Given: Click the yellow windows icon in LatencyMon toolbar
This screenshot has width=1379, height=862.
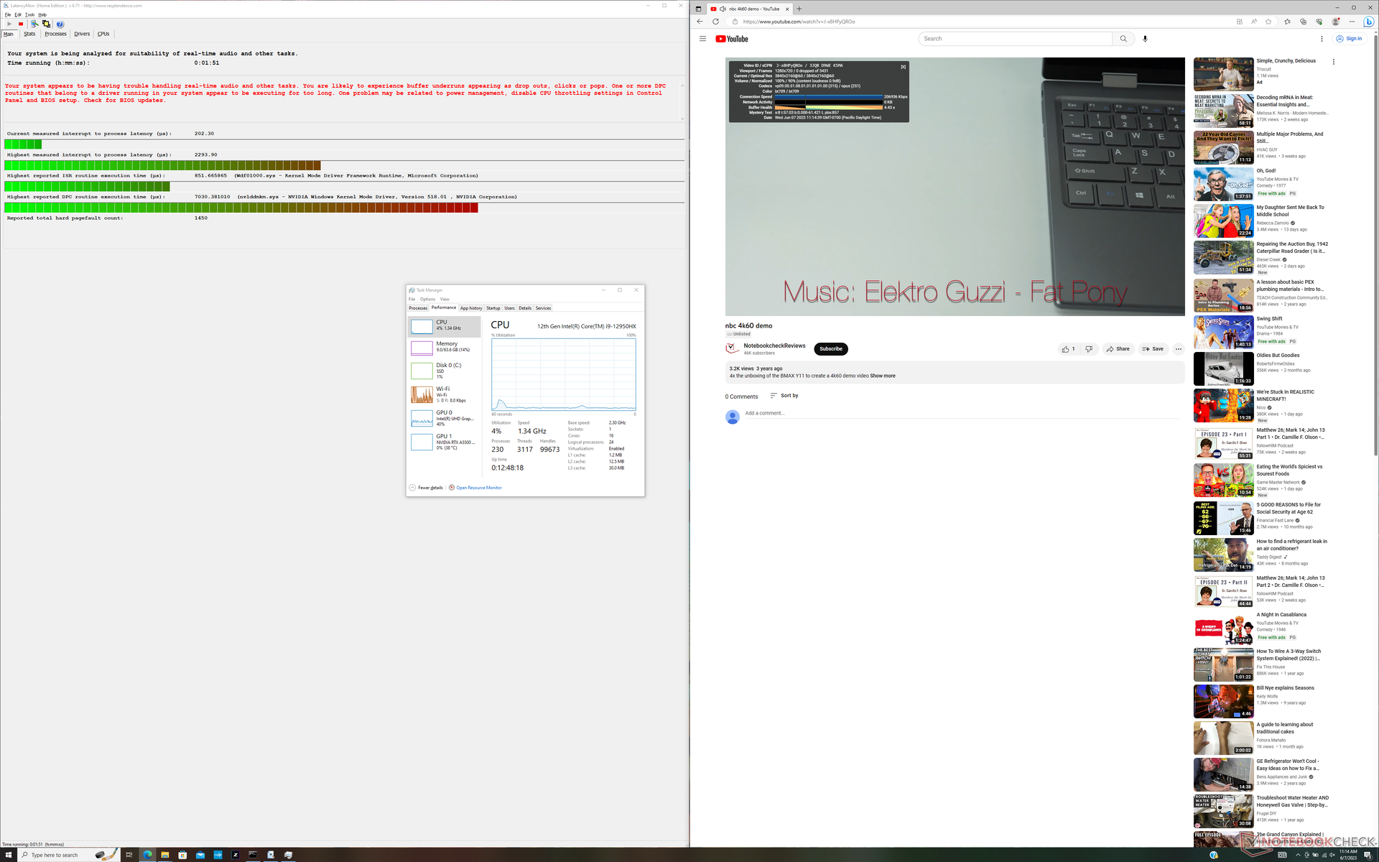Looking at the screenshot, I should (47, 24).
